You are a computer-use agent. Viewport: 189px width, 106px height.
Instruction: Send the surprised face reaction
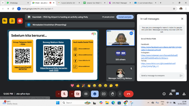(100, 86)
